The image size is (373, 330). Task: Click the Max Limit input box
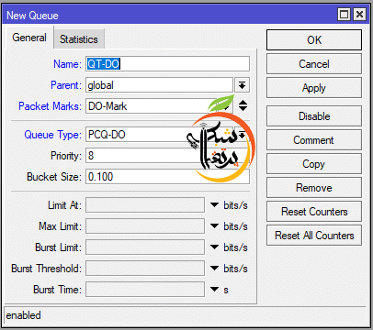point(145,226)
